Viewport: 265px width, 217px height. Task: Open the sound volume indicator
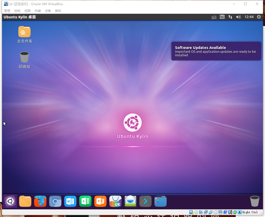click(238, 17)
